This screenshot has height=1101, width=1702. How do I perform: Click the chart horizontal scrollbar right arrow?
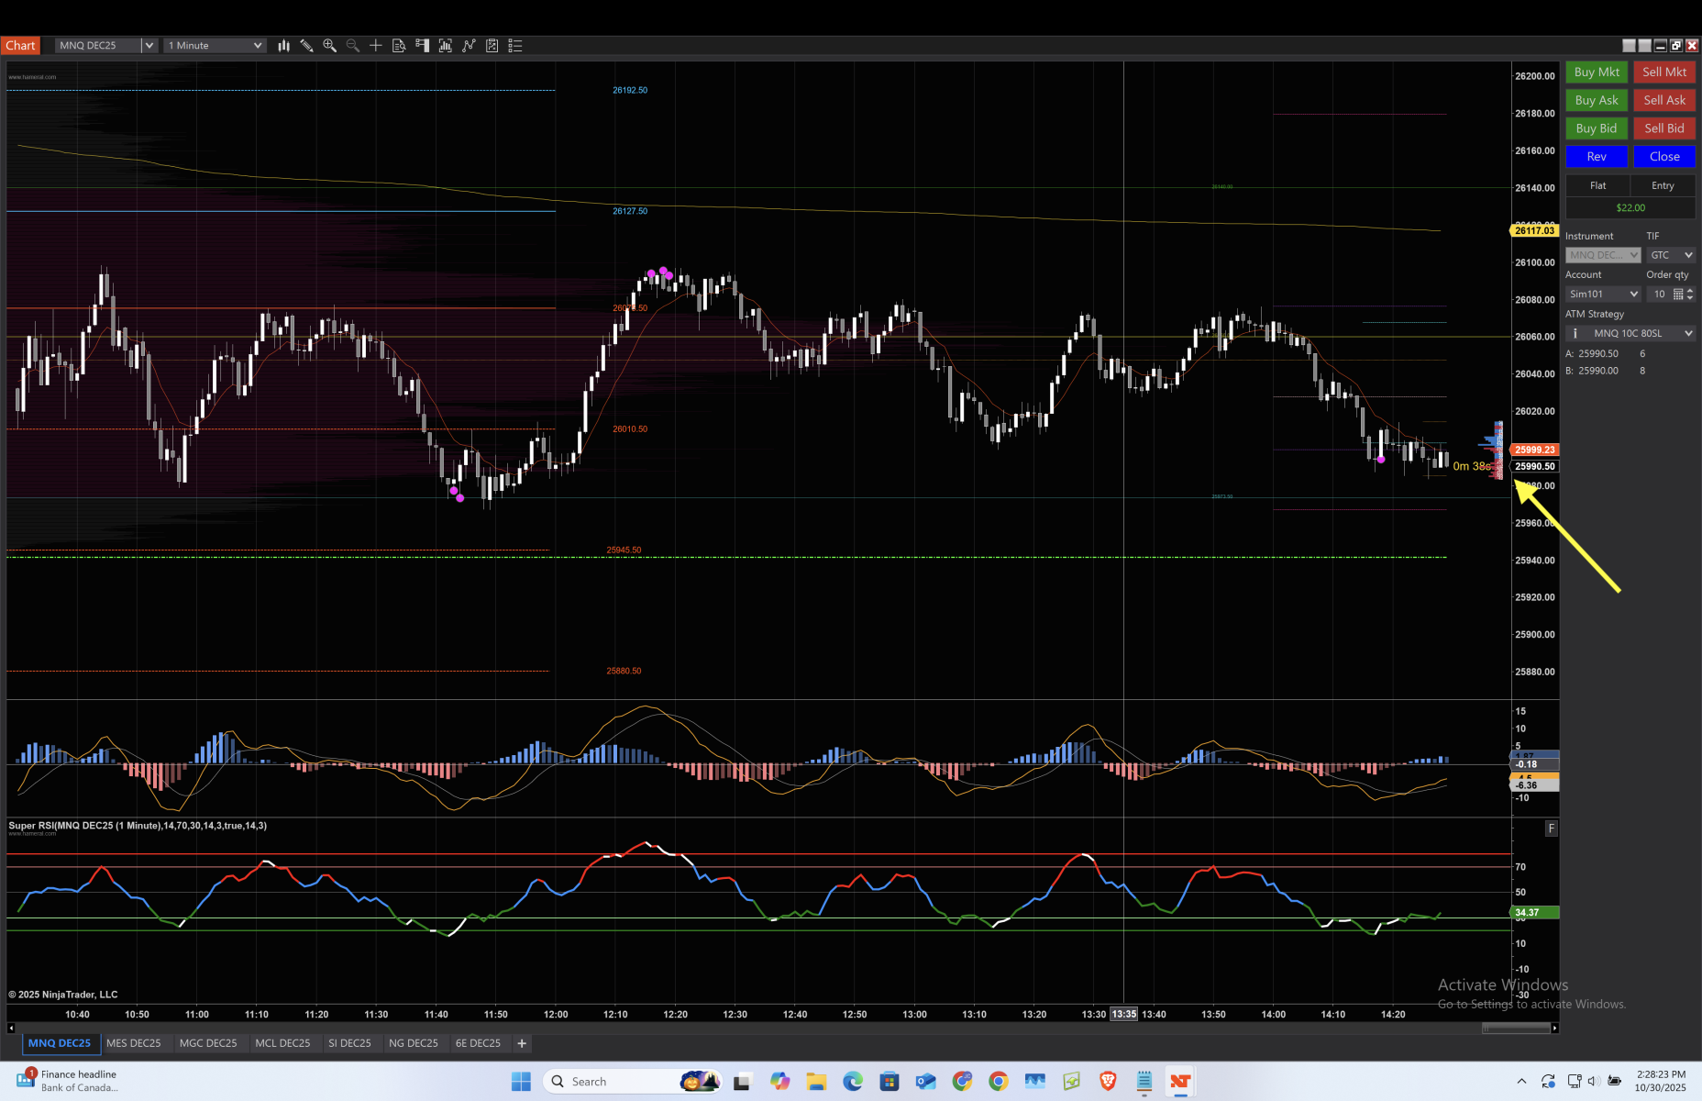coord(1554,1029)
